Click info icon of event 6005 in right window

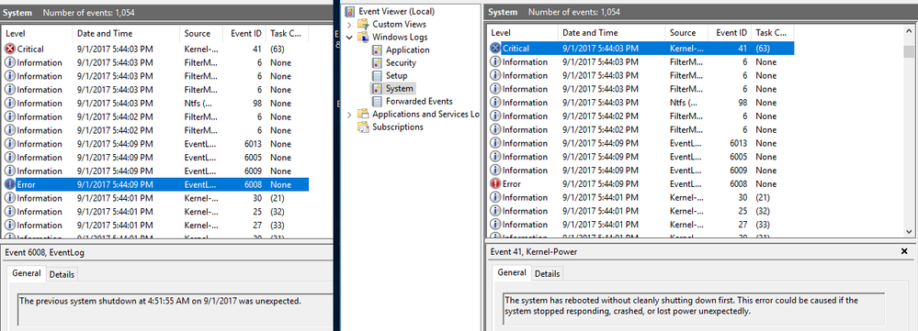point(495,157)
